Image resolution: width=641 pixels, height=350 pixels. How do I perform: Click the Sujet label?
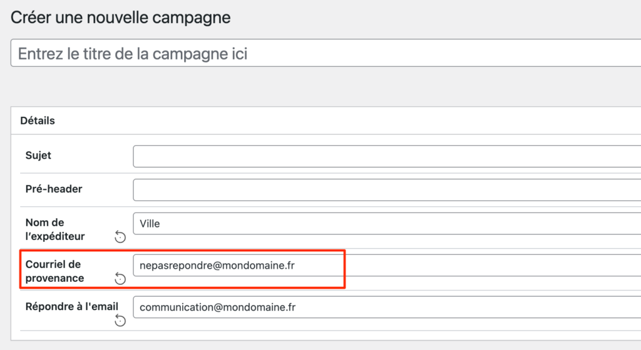coord(38,156)
